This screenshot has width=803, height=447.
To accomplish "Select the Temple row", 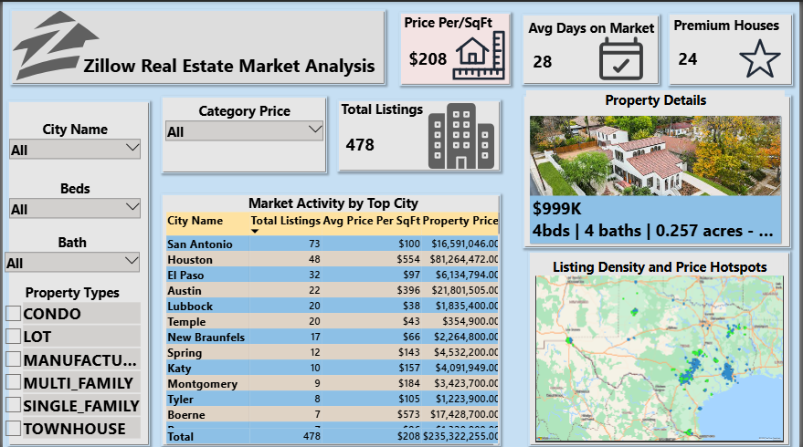I will (332, 321).
